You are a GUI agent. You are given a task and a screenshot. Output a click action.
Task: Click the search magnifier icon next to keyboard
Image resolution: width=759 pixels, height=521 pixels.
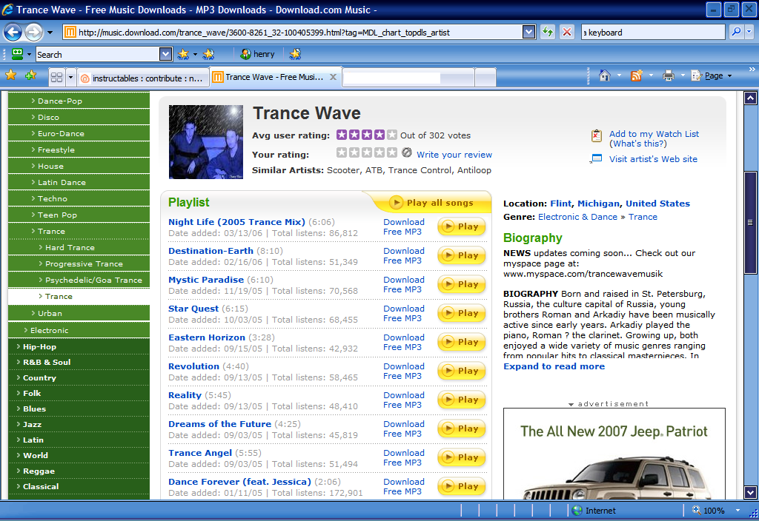pos(736,32)
